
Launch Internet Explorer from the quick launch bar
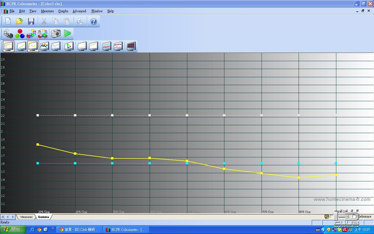coord(32,230)
